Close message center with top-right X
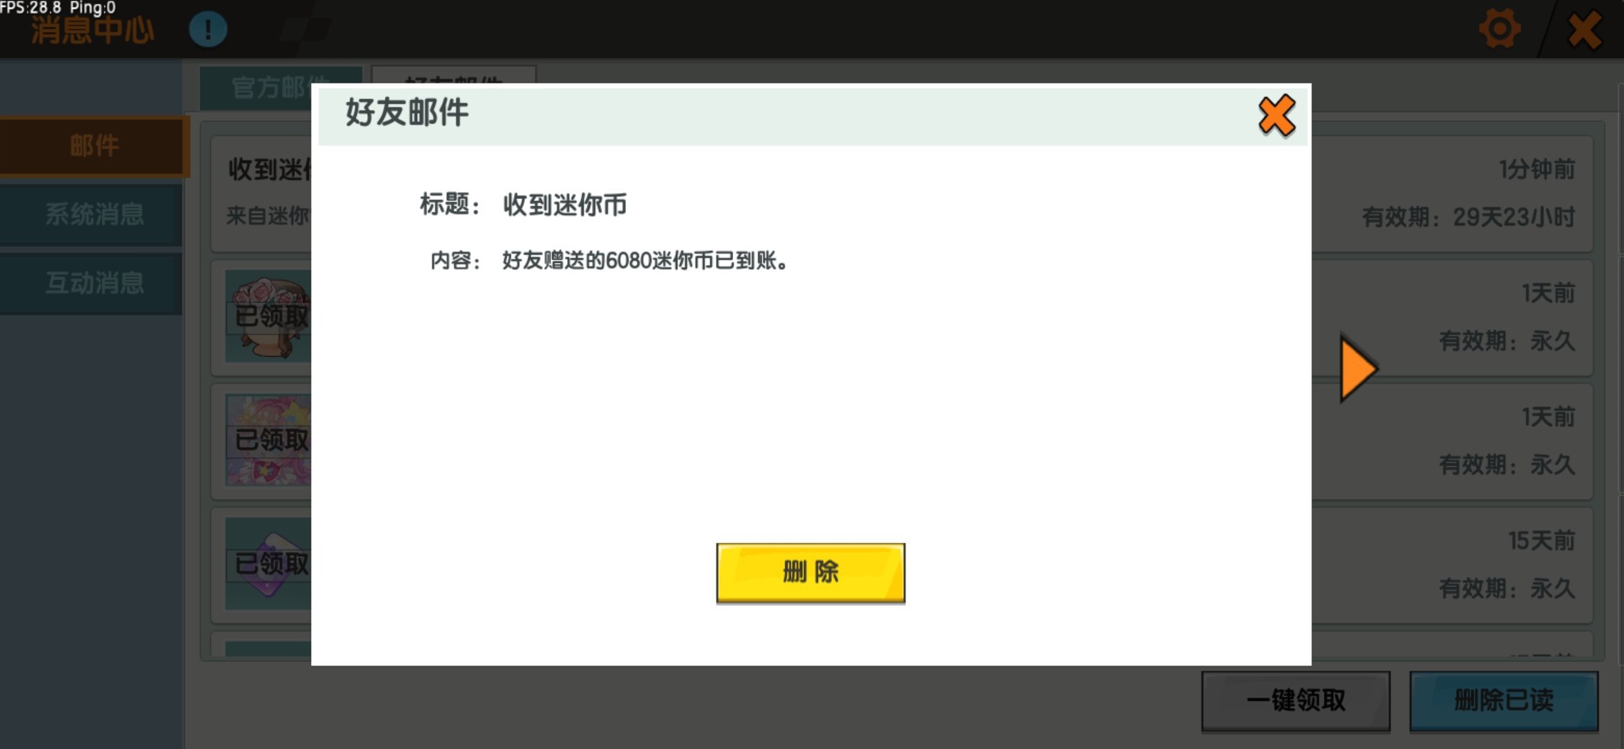This screenshot has height=749, width=1624. point(1584,31)
